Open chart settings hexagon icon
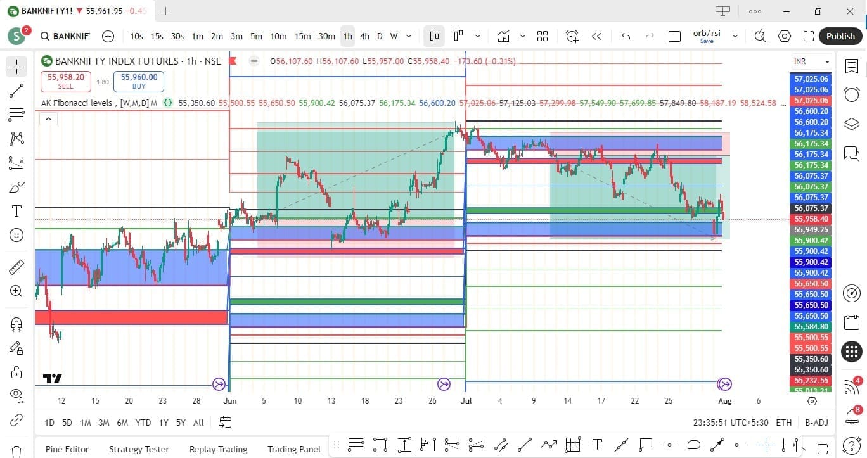 tap(785, 36)
